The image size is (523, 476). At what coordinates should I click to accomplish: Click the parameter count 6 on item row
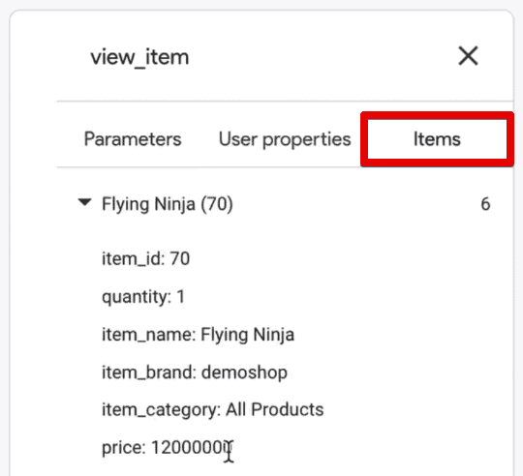(485, 204)
